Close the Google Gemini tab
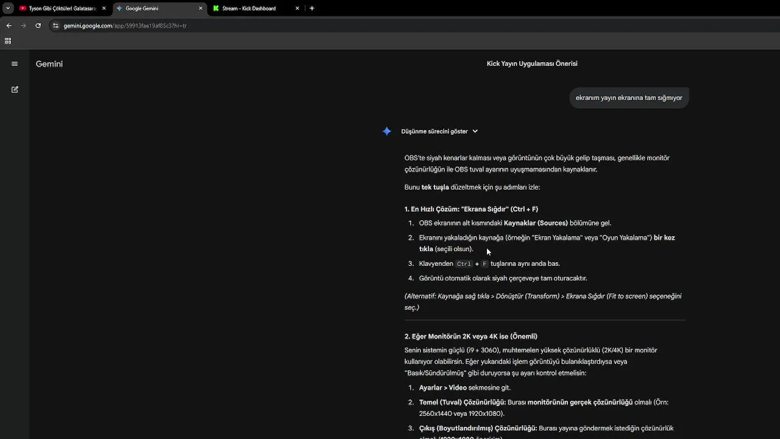This screenshot has height=439, width=780. (200, 9)
